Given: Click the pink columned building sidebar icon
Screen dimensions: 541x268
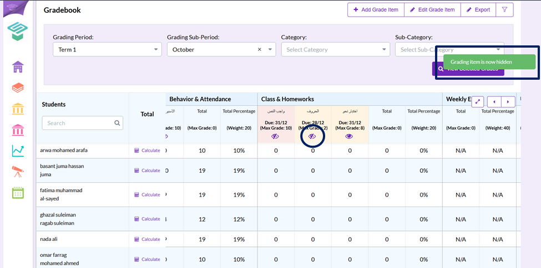Looking at the screenshot, I should [18, 130].
